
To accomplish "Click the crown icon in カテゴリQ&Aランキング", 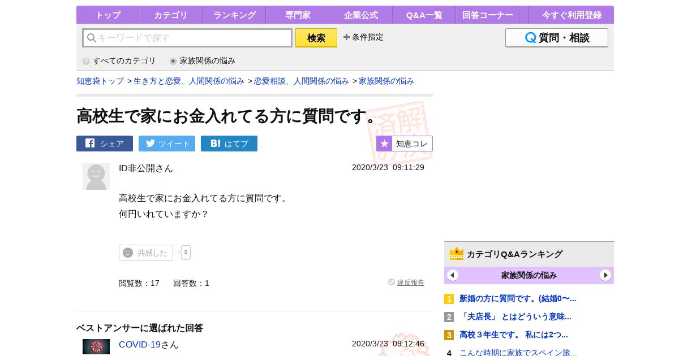I will (457, 254).
